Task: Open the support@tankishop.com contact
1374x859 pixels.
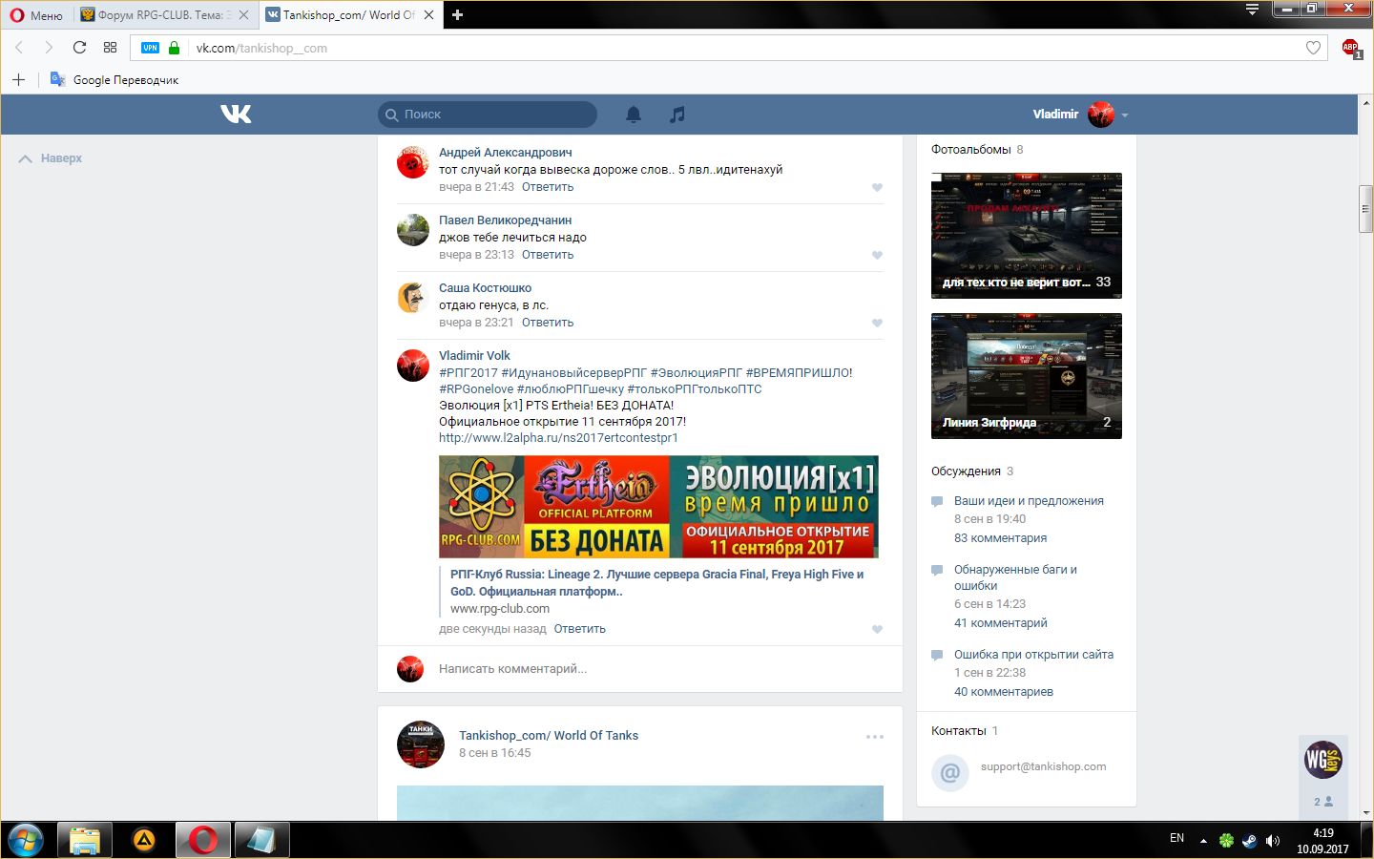Action: click(1044, 766)
